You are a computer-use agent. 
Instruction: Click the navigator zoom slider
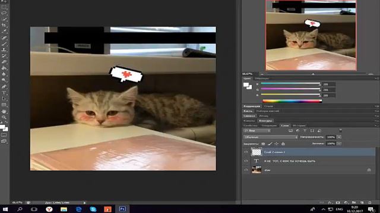pos(313,74)
